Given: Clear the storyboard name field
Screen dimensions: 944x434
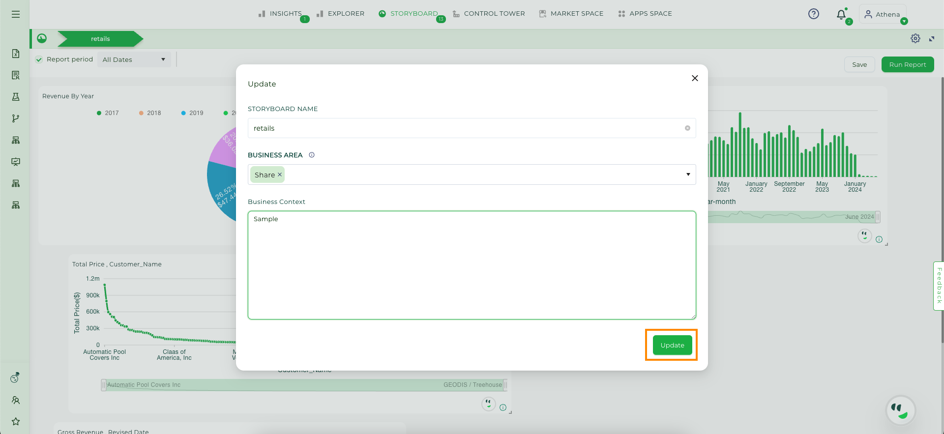Looking at the screenshot, I should (x=687, y=128).
